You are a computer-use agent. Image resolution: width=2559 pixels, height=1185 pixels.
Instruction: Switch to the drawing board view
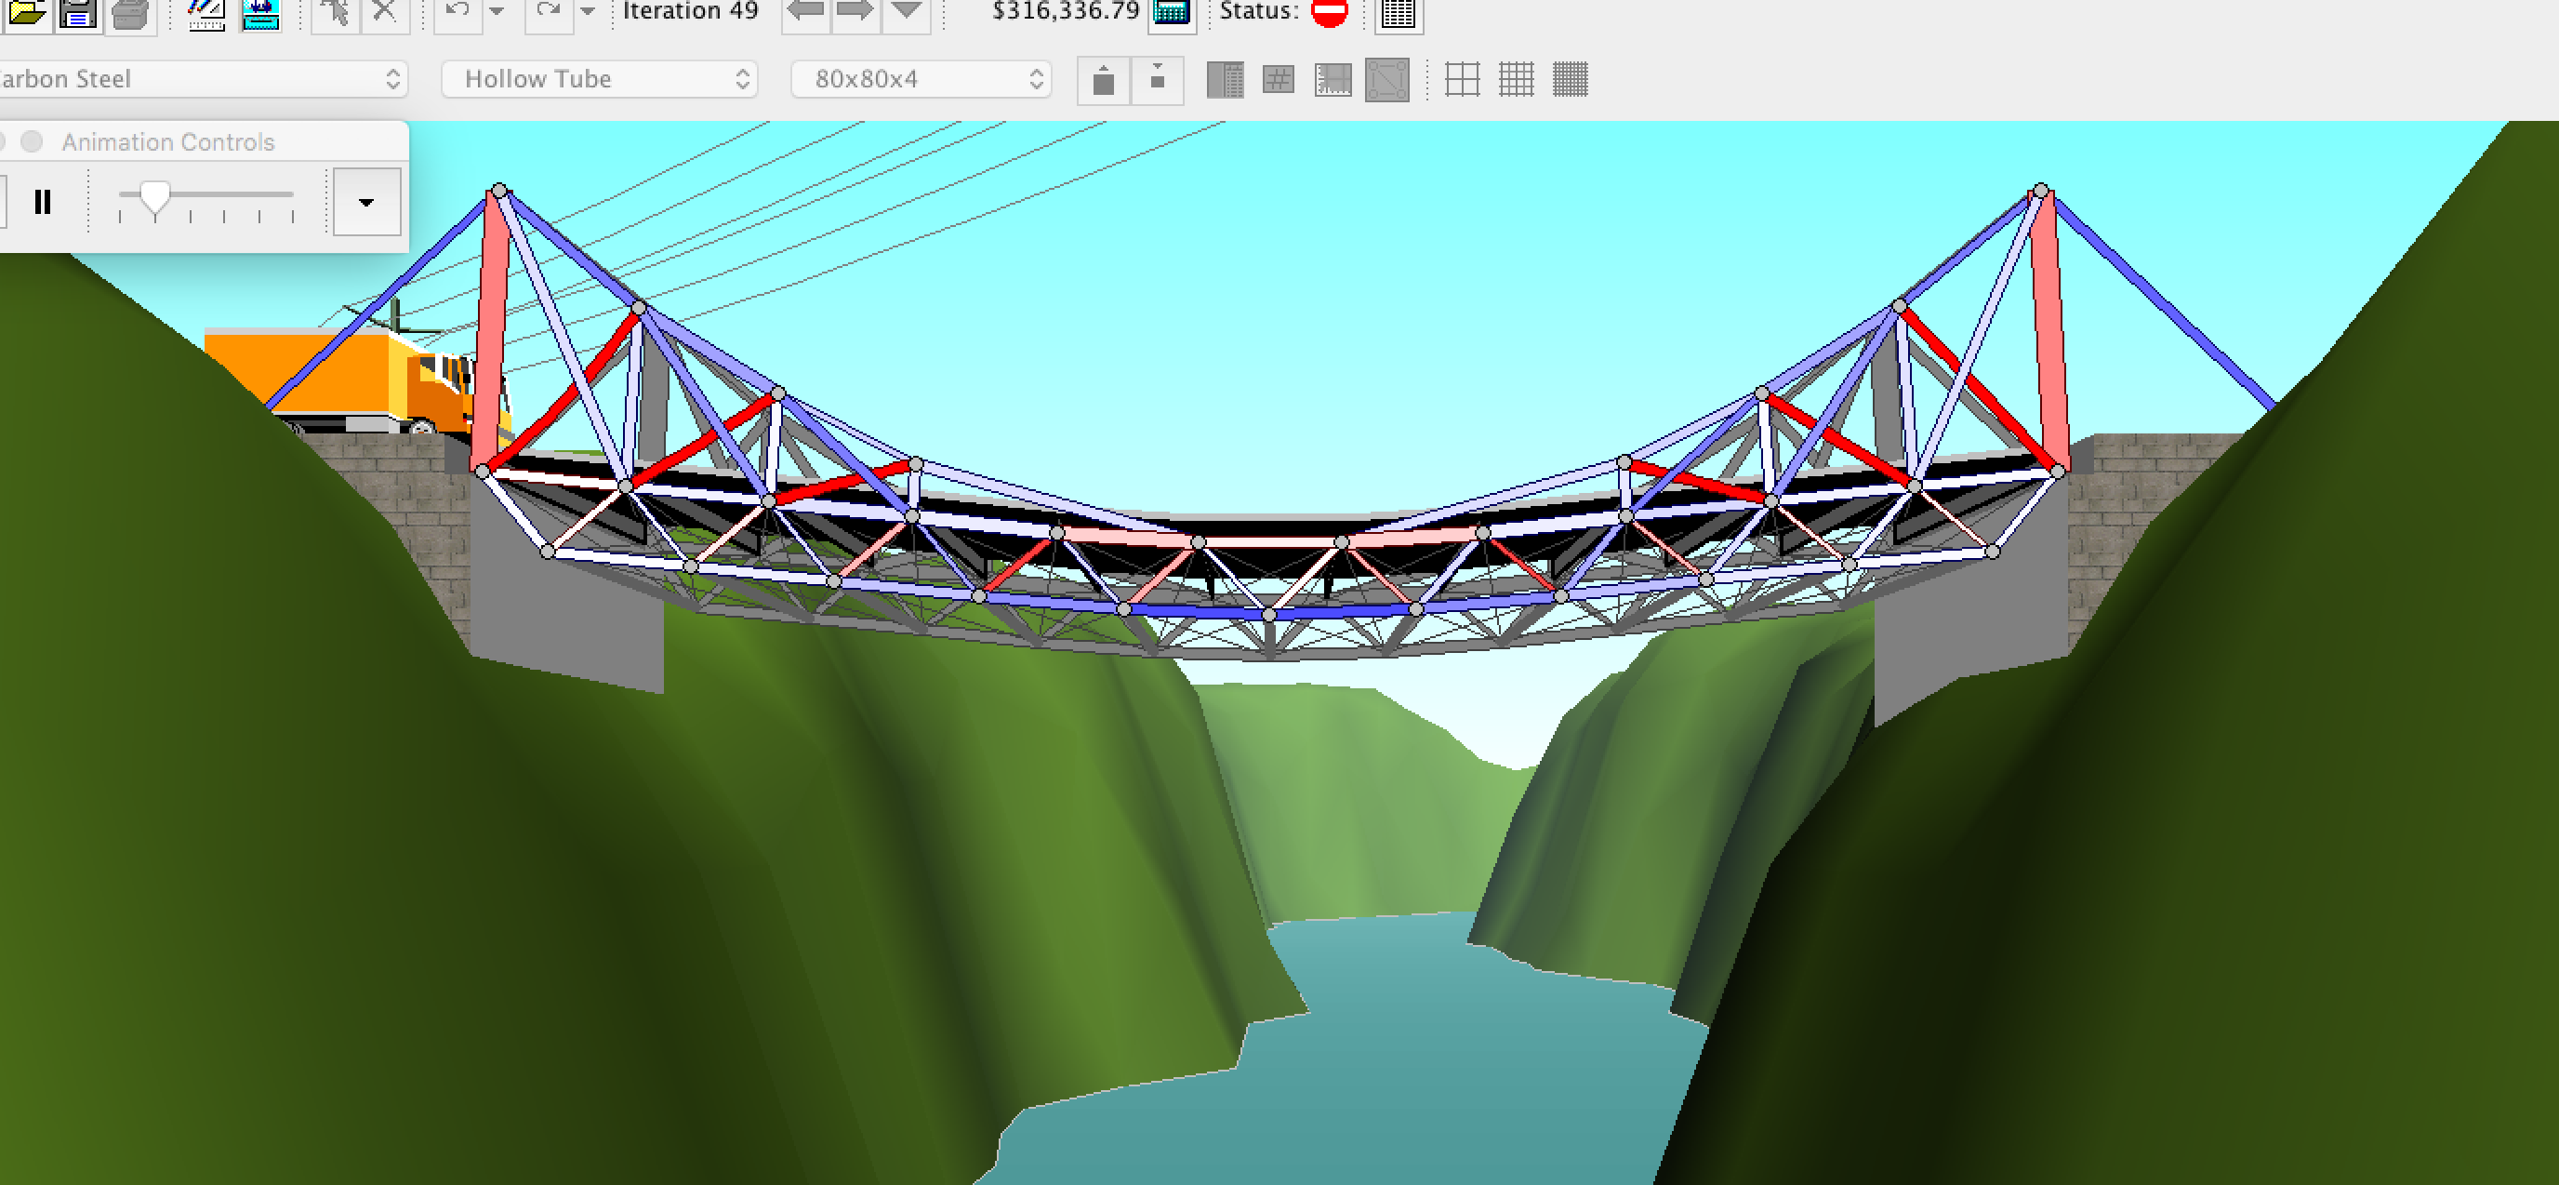click(x=206, y=13)
